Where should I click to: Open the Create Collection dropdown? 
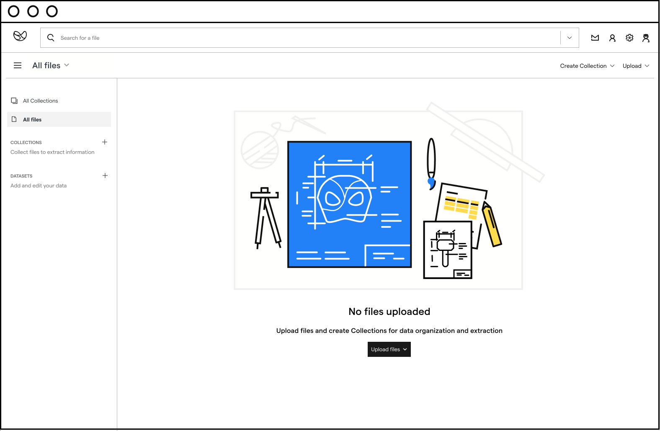(587, 66)
